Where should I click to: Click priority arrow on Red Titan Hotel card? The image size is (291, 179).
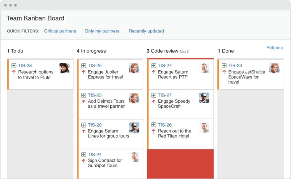(x=154, y=131)
